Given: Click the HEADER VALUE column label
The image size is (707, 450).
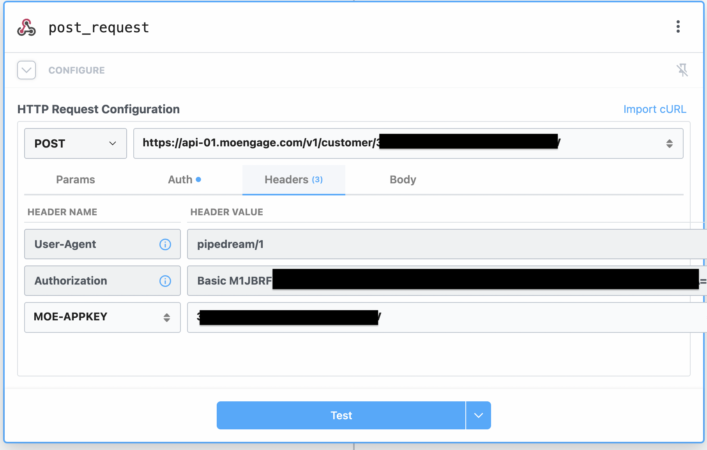Looking at the screenshot, I should pyautogui.click(x=227, y=212).
